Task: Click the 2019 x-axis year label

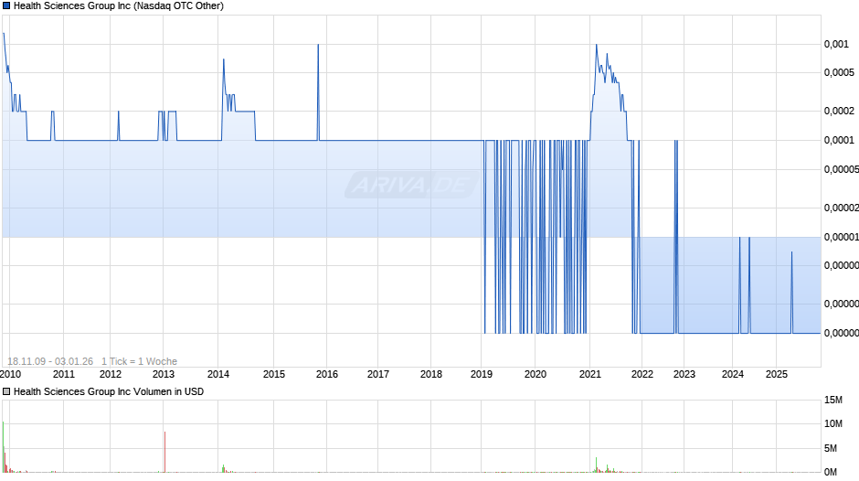Action: coord(482,374)
